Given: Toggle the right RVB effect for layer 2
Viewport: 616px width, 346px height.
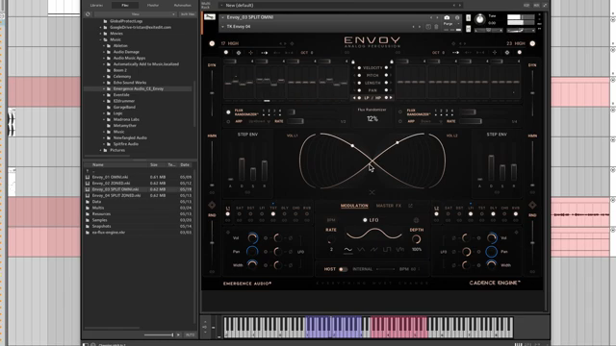Looking at the screenshot, I should click(516, 213).
